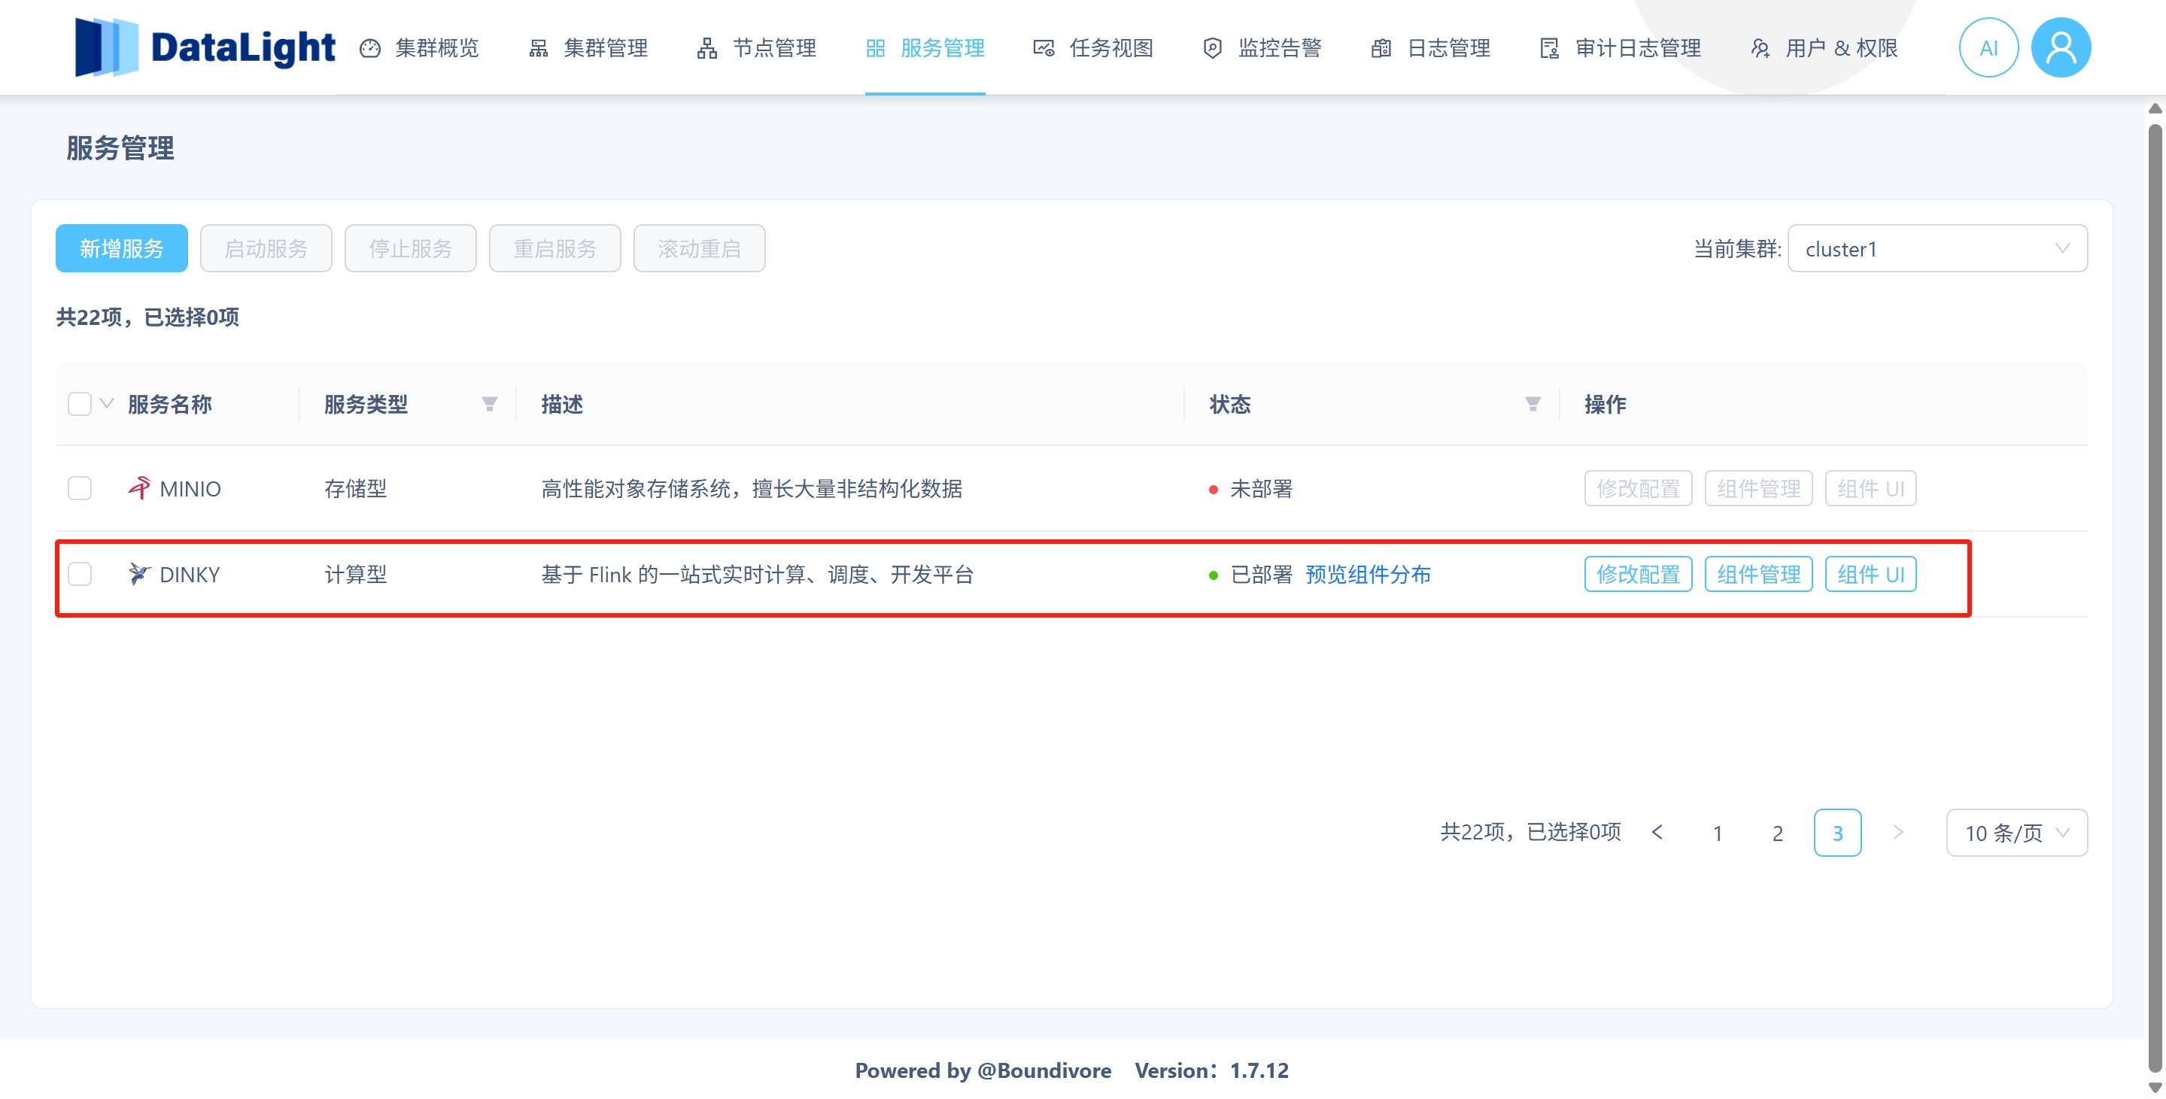2166x1099 pixels.
Task: Open the user profile avatar
Action: [x=2060, y=48]
